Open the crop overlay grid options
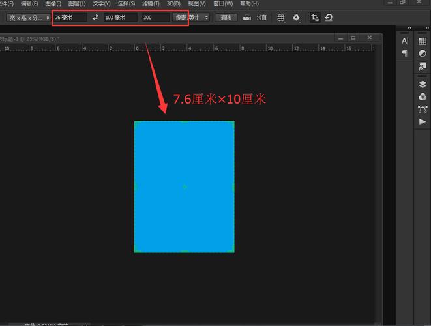The width and height of the screenshot is (431, 326). [281, 18]
